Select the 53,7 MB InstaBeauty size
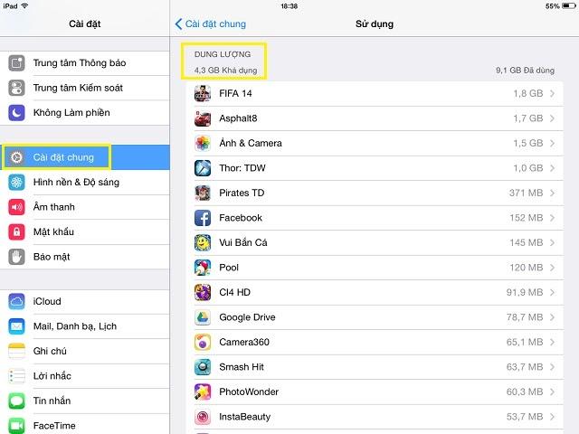This screenshot has height=434, width=579. point(525,417)
